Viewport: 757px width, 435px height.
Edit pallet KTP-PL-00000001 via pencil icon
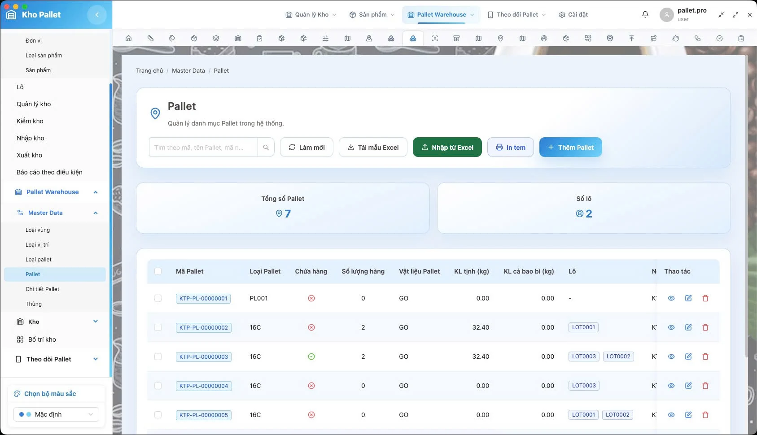[688, 298]
